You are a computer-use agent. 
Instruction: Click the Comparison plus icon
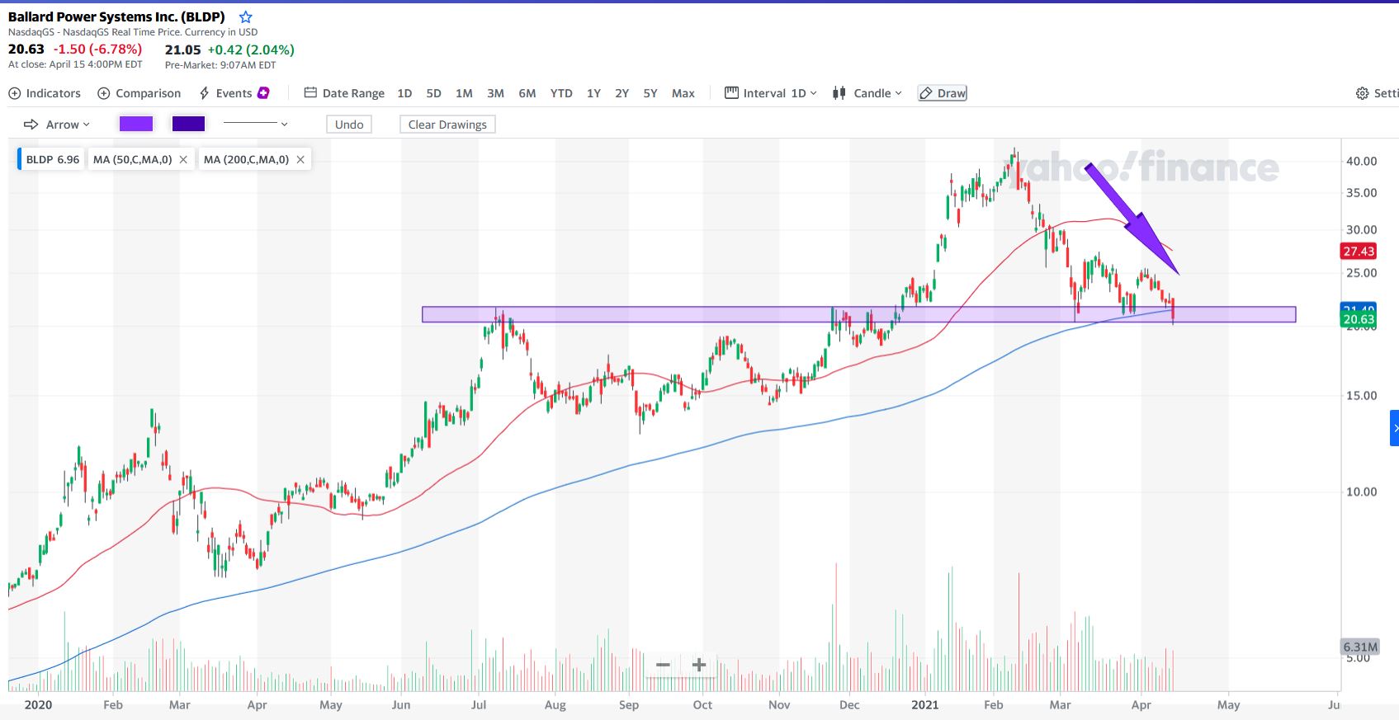tap(104, 93)
